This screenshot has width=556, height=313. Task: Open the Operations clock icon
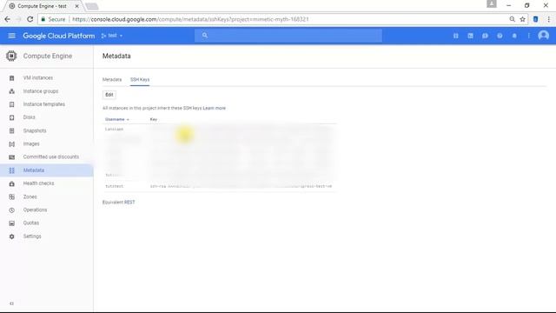[x=11, y=210]
